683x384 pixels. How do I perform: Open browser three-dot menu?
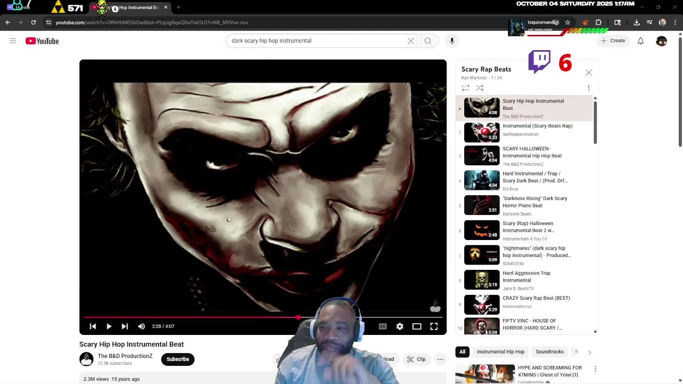675,22
